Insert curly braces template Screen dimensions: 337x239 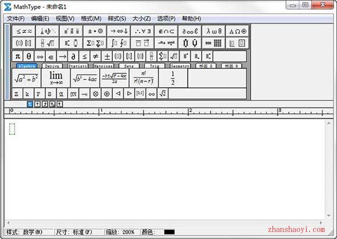[x=141, y=56]
